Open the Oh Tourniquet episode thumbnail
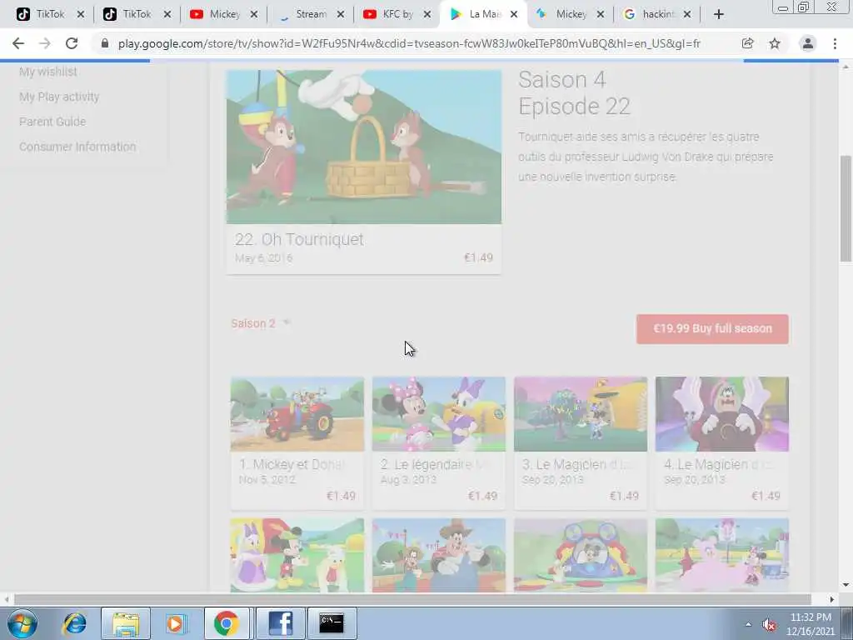The width and height of the screenshot is (853, 640). (x=363, y=147)
